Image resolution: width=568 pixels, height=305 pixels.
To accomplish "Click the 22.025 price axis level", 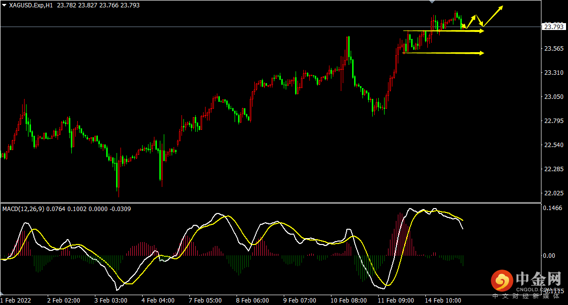I will (554, 193).
